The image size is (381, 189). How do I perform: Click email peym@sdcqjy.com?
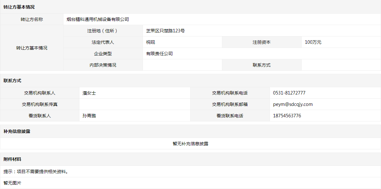[x=293, y=104]
